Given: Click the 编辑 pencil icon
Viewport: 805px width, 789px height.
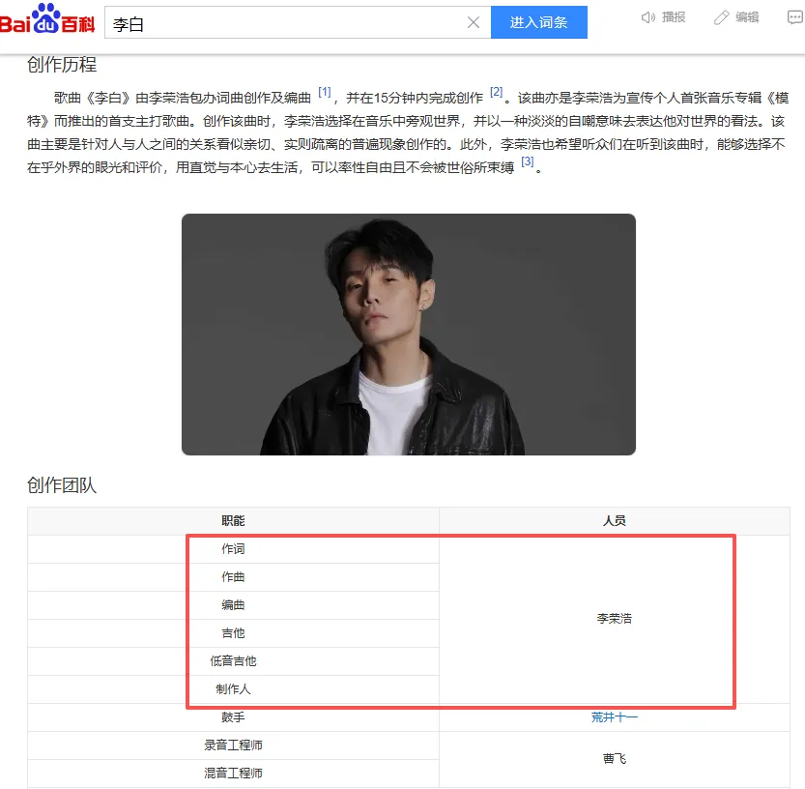Looking at the screenshot, I should 721,17.
